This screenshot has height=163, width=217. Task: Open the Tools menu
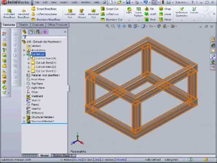(x=74, y=2)
